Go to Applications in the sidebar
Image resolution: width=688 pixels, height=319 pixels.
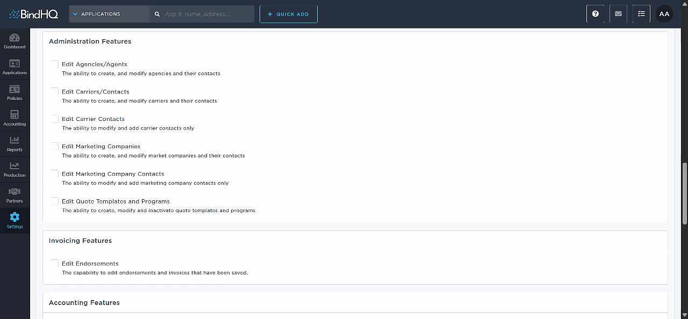[x=15, y=67]
